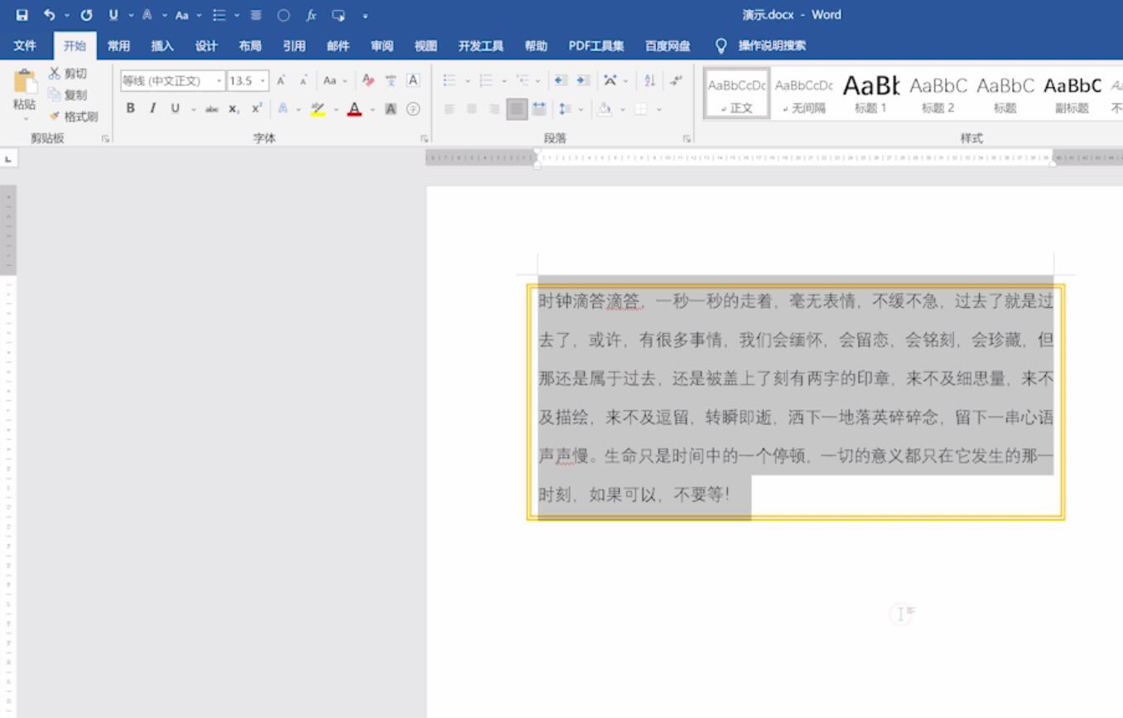Apply character border with the boxed A icon
This screenshot has width=1123, height=718.
(x=412, y=80)
